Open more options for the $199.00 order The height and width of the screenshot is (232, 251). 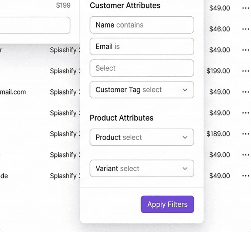pyautogui.click(x=246, y=71)
